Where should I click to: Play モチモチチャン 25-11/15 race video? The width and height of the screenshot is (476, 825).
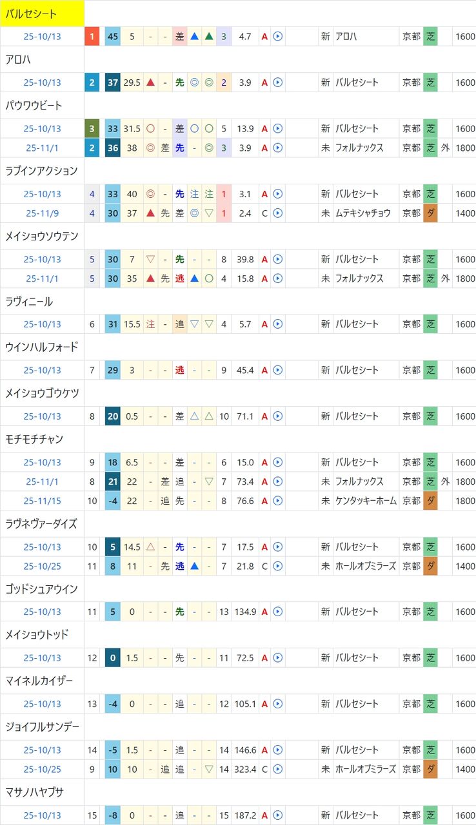(278, 501)
